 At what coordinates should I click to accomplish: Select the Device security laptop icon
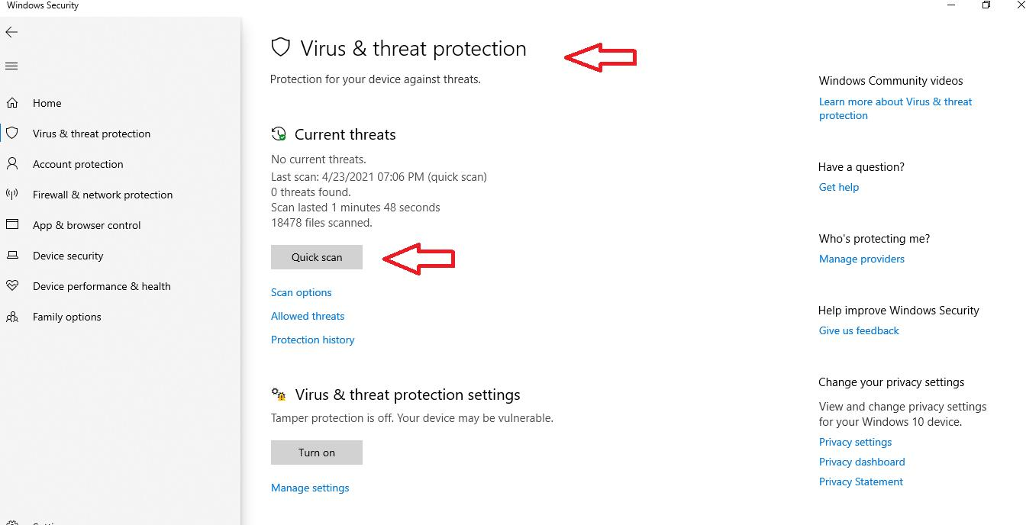click(x=12, y=256)
